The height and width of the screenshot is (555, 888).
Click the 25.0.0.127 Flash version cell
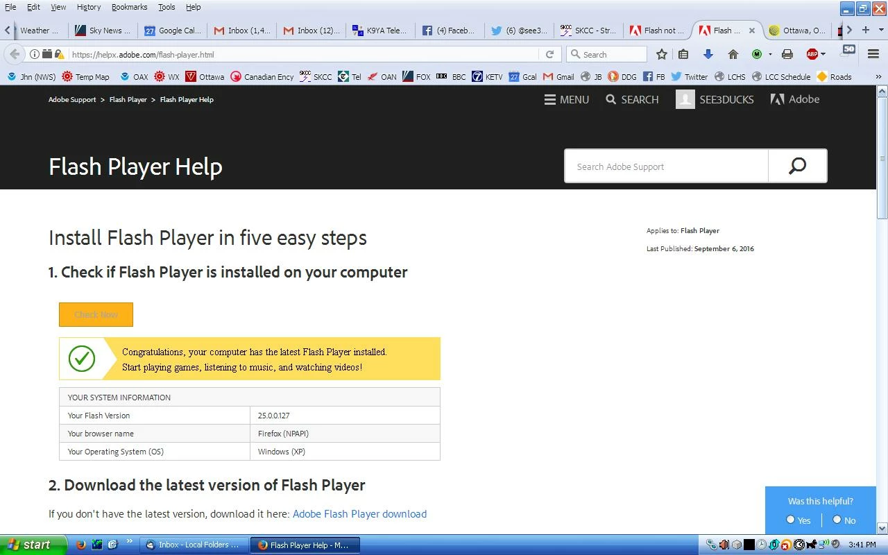click(345, 416)
